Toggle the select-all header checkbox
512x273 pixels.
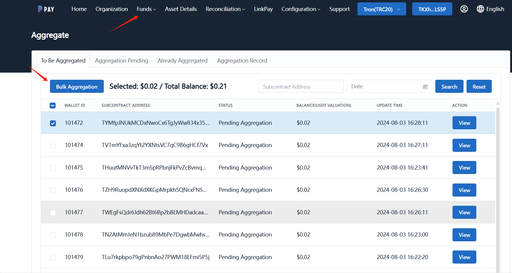point(53,105)
